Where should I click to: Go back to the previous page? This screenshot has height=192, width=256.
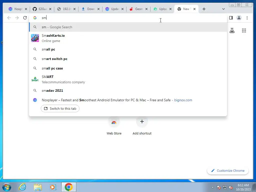pyautogui.click(x=9, y=18)
